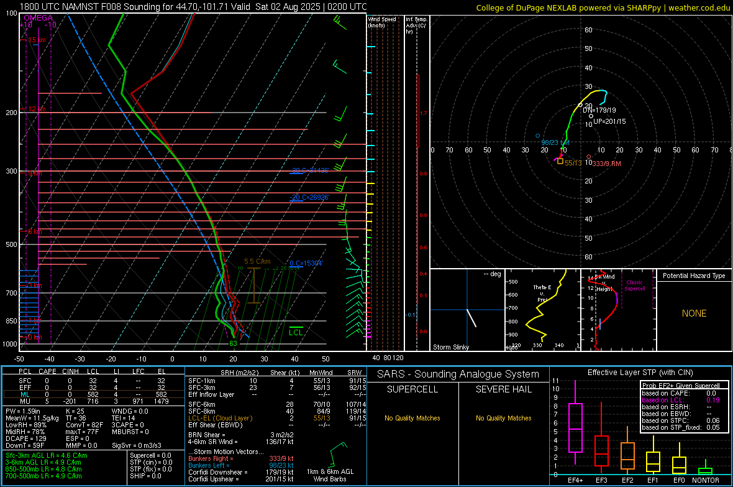
Task: Click the sounding title with 44.70,-101.71
Action: tap(193, 7)
